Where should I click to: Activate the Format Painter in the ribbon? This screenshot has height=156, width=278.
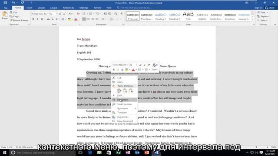[x=19, y=20]
